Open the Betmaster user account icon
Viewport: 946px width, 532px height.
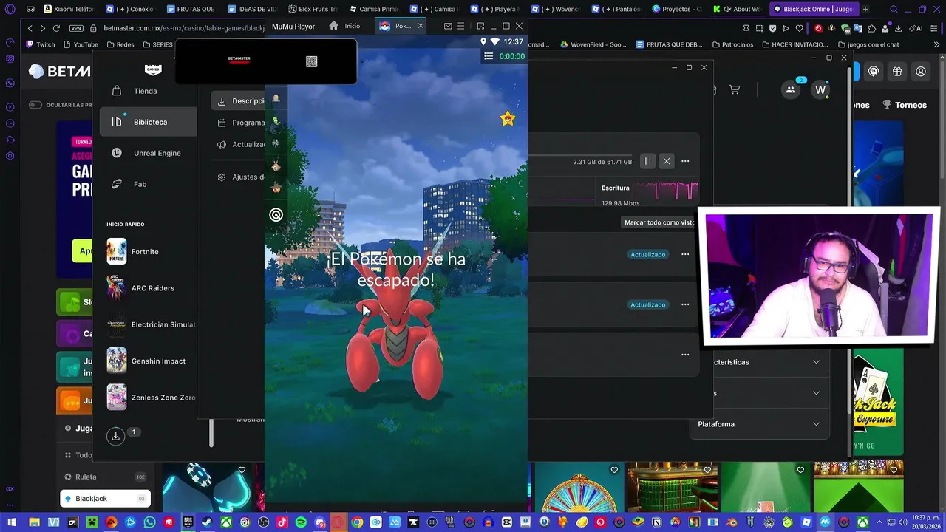pyautogui.click(x=921, y=72)
